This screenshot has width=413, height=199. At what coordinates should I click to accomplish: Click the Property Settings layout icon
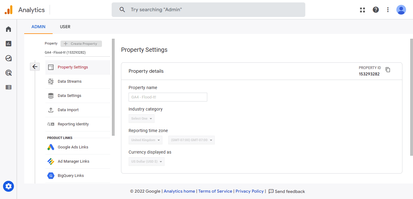[51, 67]
